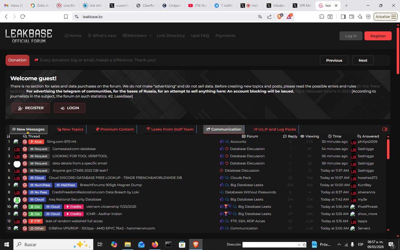Open the Clouds Pack forum link

click(241, 178)
